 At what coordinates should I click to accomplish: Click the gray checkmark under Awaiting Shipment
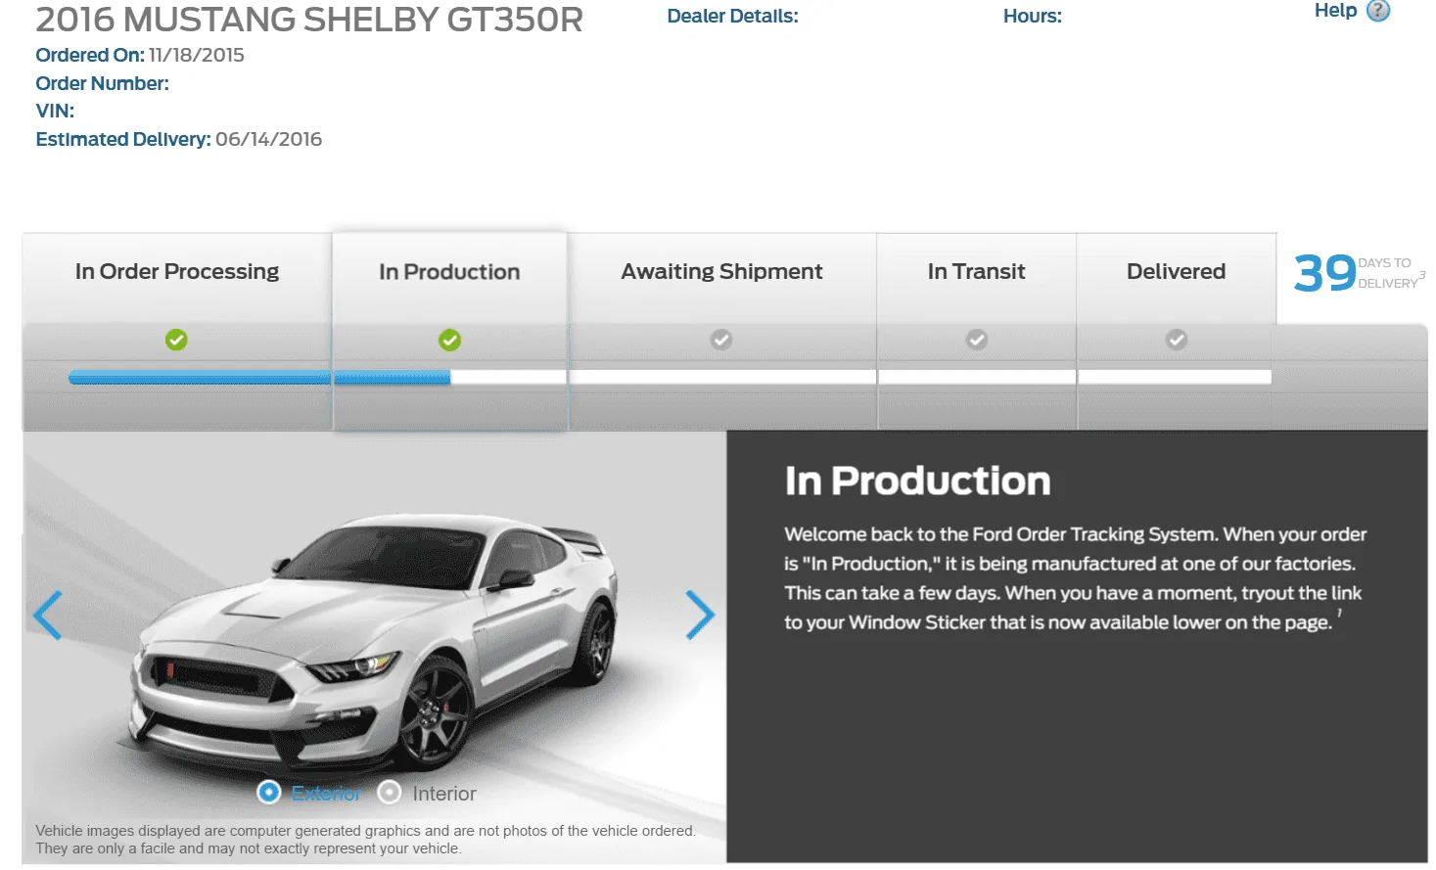pos(721,340)
